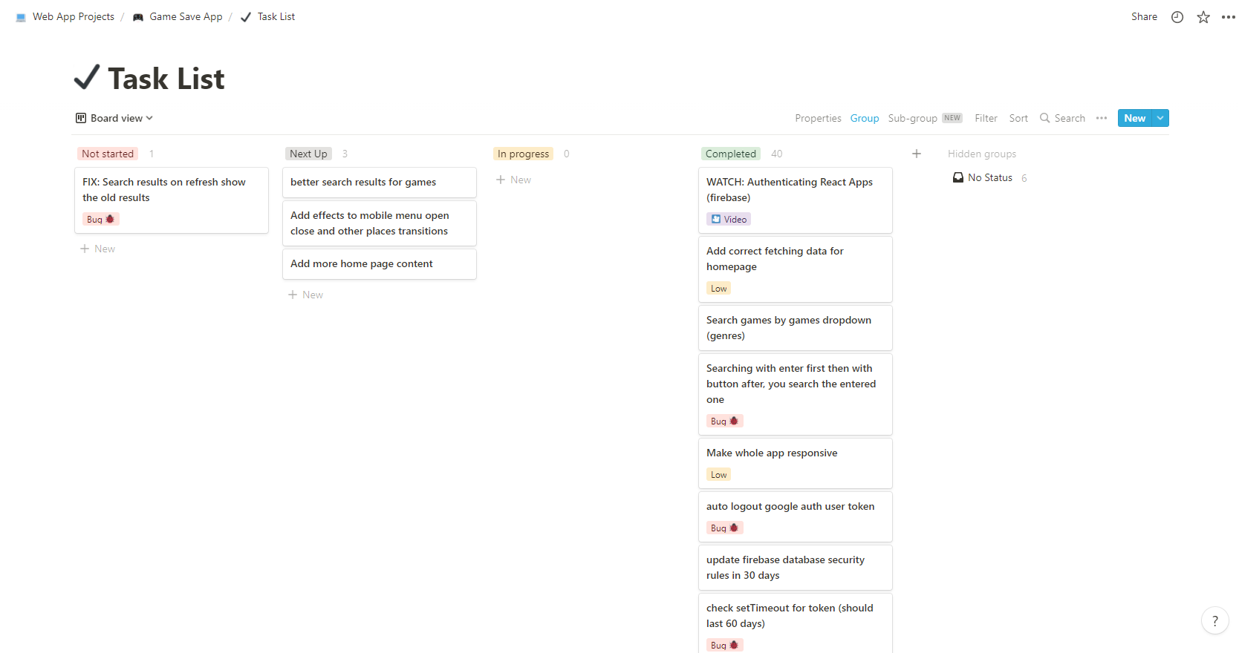This screenshot has height=653, width=1239.
Task: Click Low tag on Add correct fetching card
Action: (x=718, y=288)
